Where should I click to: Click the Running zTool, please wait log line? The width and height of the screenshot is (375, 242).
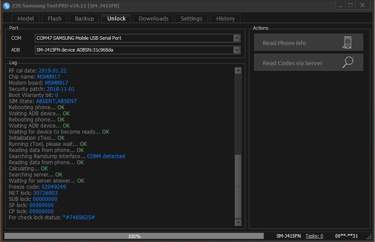(48, 144)
